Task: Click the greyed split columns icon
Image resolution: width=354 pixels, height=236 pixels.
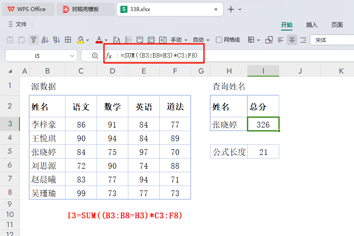Action: [x=128, y=40]
